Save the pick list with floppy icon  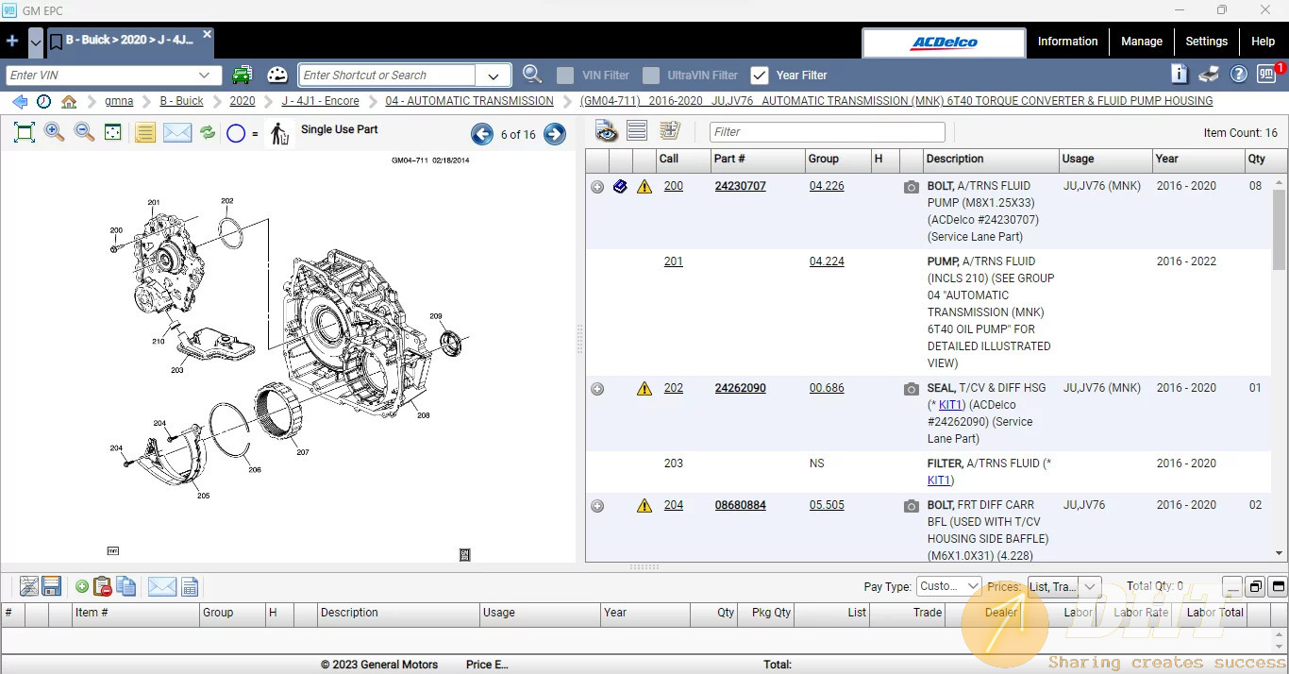tap(52, 586)
